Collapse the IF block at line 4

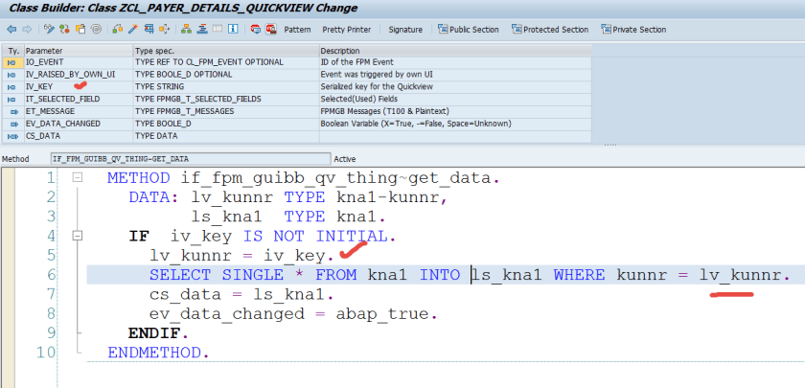[78, 236]
